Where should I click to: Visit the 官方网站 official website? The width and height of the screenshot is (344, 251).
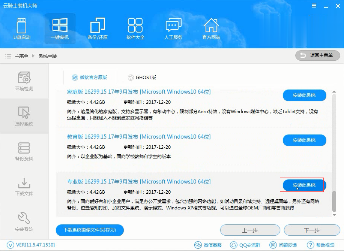coord(211,29)
